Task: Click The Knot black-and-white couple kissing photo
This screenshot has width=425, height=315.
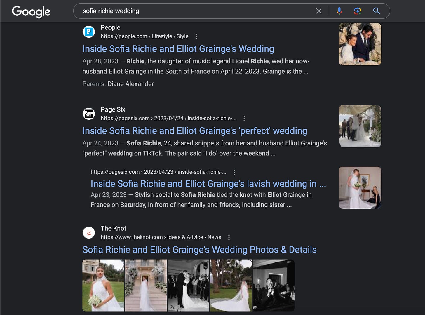Action: pos(189,286)
